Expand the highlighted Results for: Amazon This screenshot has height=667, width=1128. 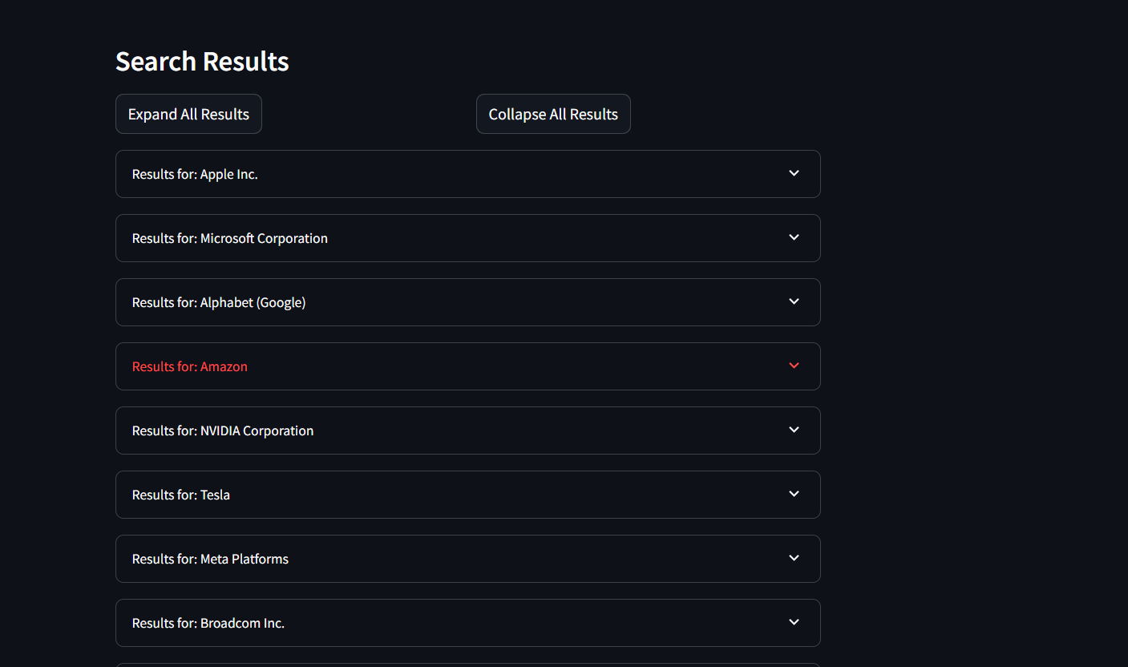tap(468, 366)
